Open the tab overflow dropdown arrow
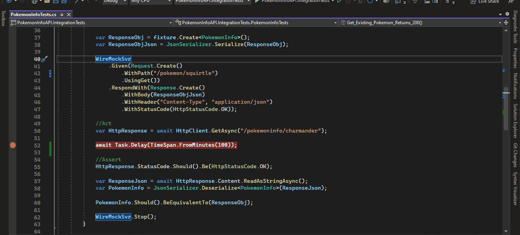This screenshot has width=520, height=235. (500, 14)
